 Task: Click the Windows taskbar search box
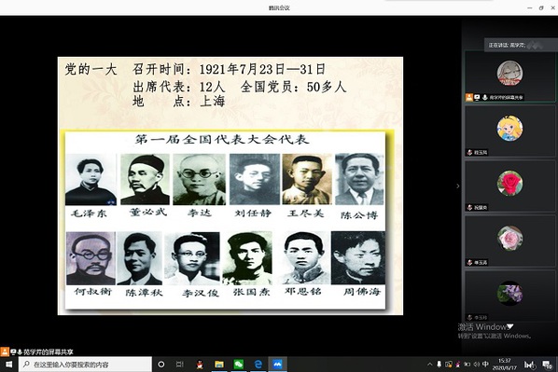86,365
